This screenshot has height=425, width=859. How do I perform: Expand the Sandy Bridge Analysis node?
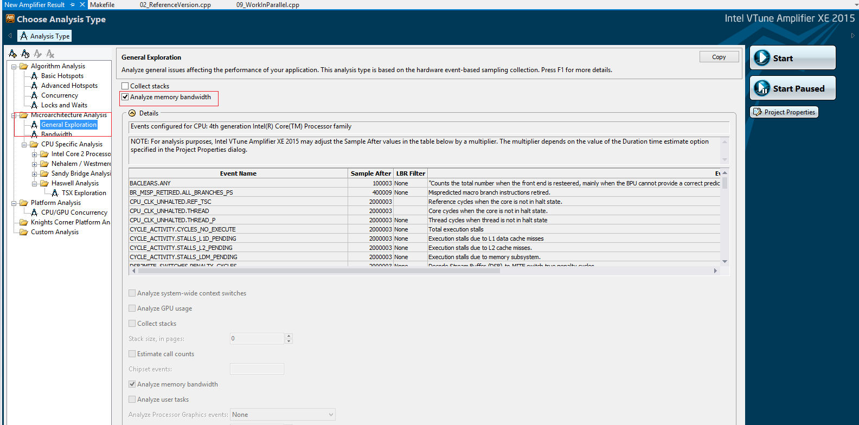(35, 174)
